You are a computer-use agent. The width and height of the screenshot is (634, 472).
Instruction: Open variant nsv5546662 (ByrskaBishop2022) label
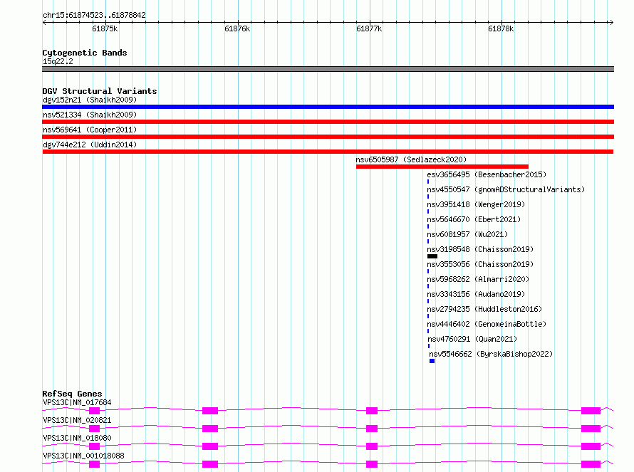(x=491, y=354)
